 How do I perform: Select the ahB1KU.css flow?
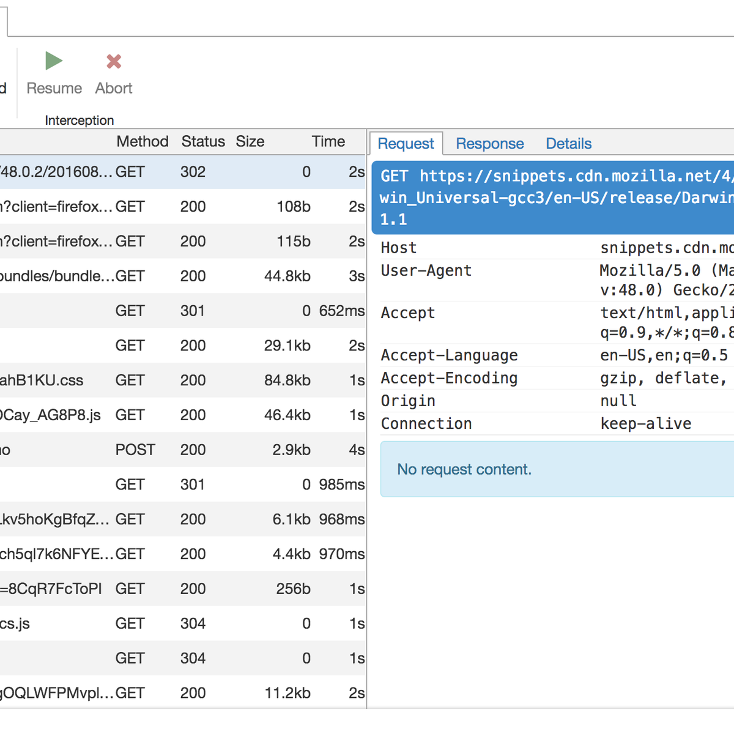pos(183,380)
